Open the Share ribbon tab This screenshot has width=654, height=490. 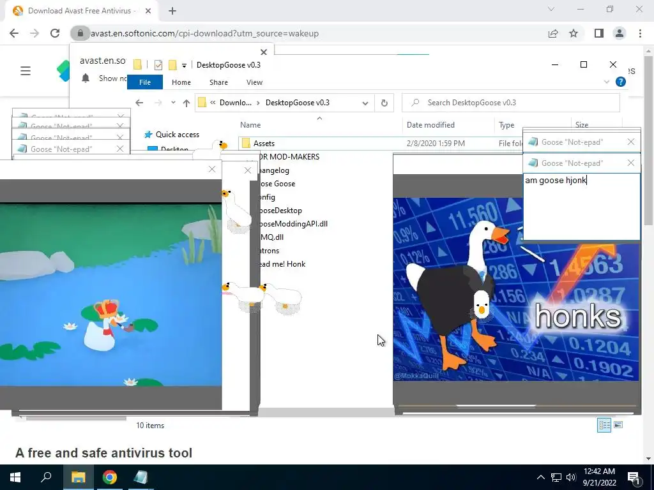[x=218, y=82]
